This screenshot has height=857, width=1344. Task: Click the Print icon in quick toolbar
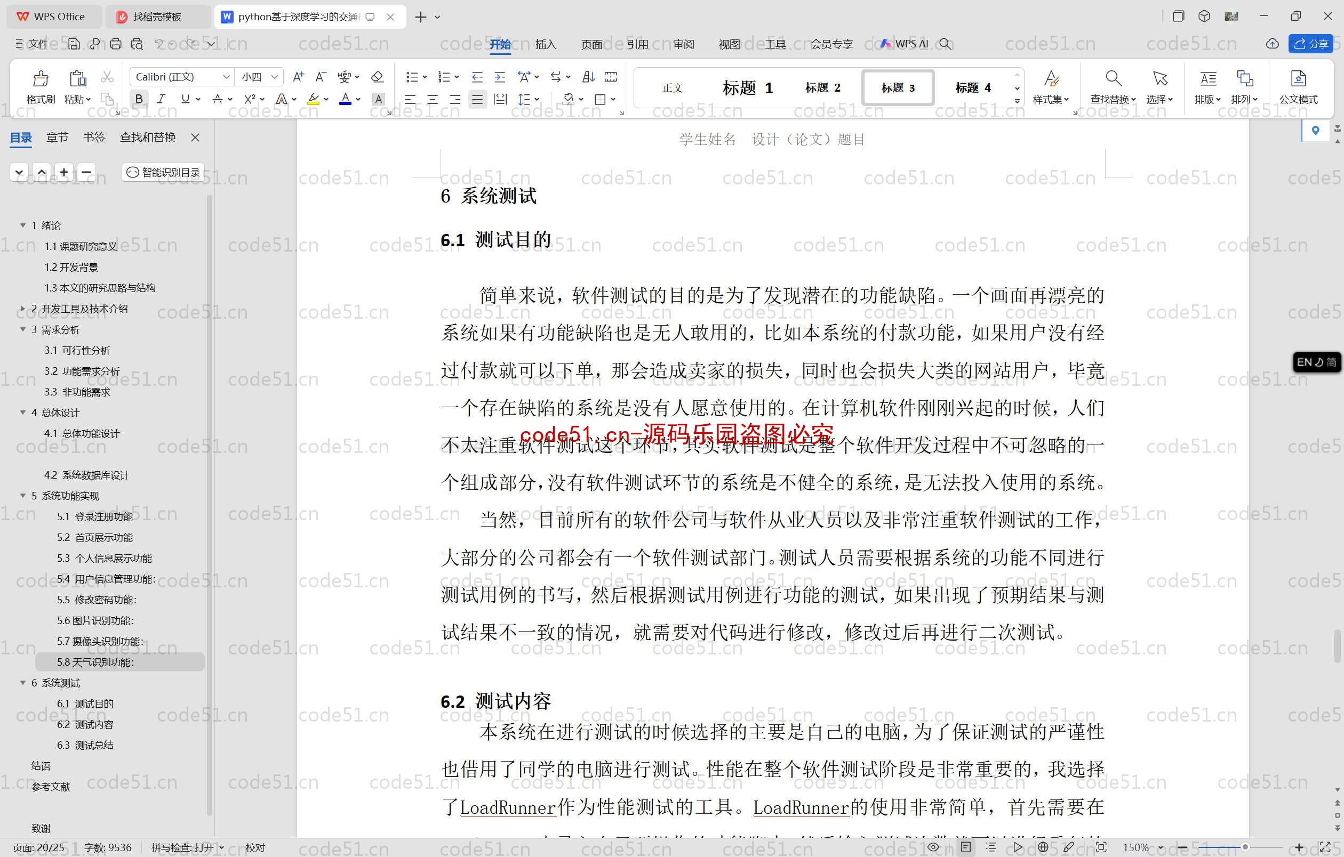click(116, 44)
